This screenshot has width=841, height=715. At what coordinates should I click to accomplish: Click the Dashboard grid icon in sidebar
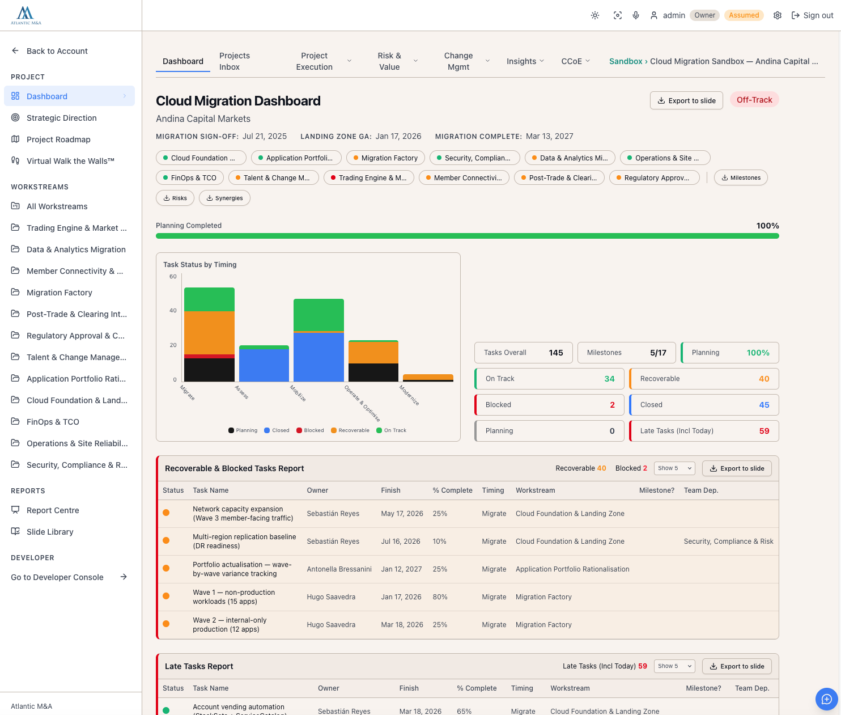pos(15,96)
